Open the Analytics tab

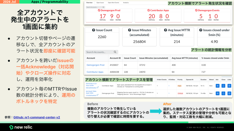126,3
